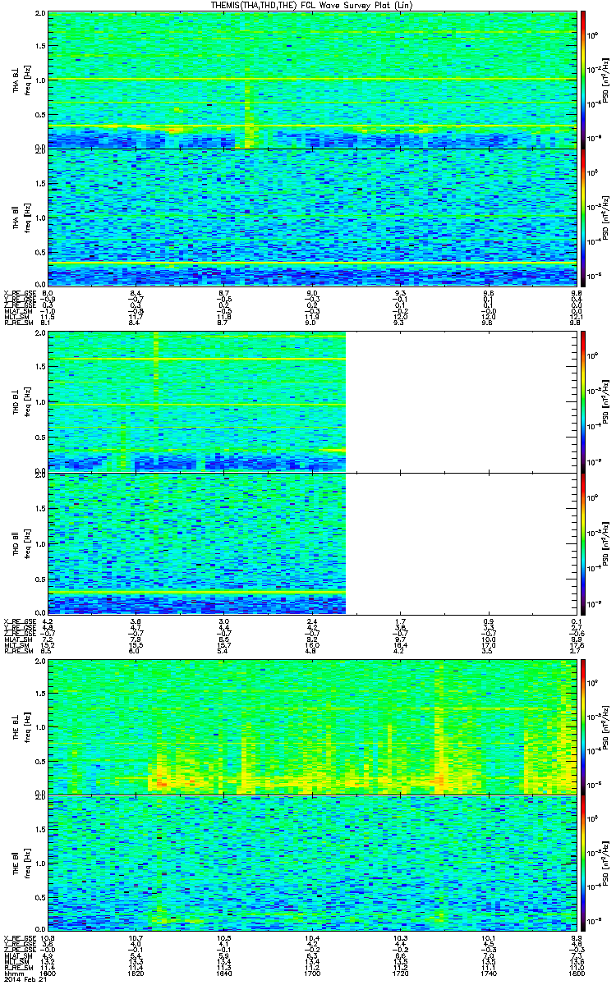Click the PSD color bar beside THA B⊥ panel
Viewport: 616px width, 985px height.
[583, 79]
